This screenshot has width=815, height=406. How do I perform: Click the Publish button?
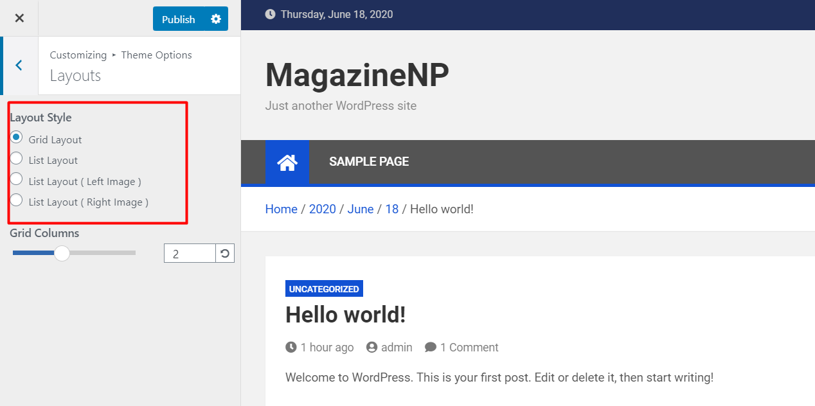point(178,19)
